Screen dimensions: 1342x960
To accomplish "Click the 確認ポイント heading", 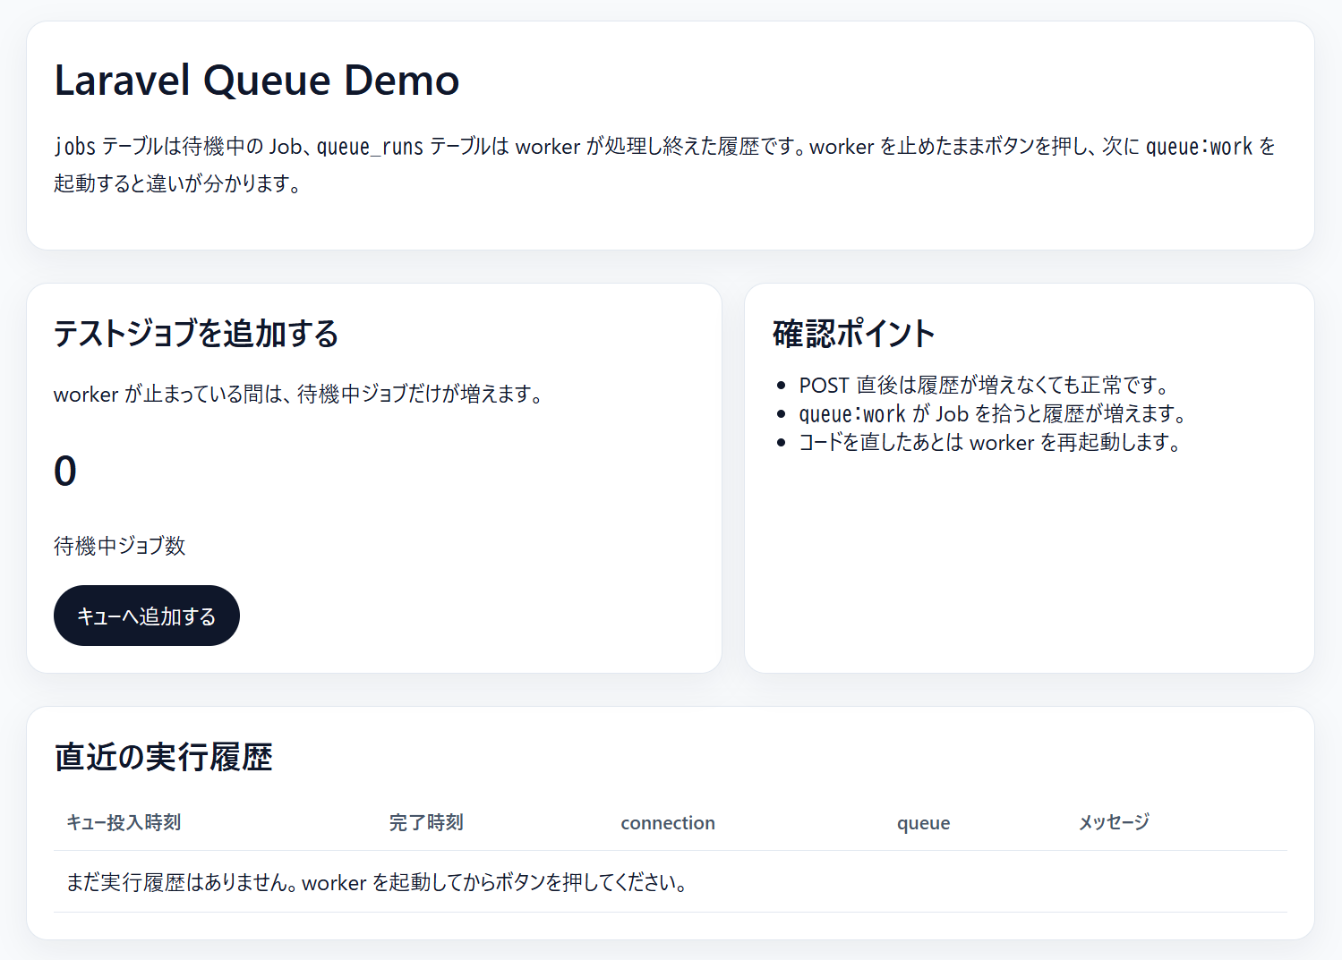I will pos(854,334).
